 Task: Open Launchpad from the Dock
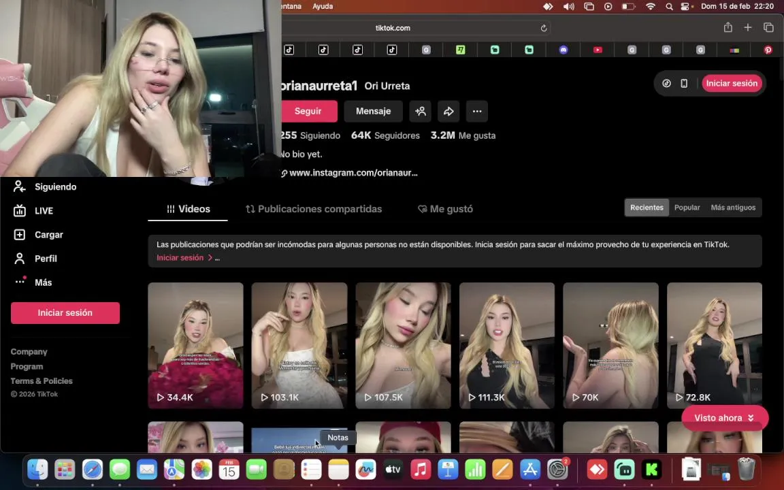tap(65, 470)
